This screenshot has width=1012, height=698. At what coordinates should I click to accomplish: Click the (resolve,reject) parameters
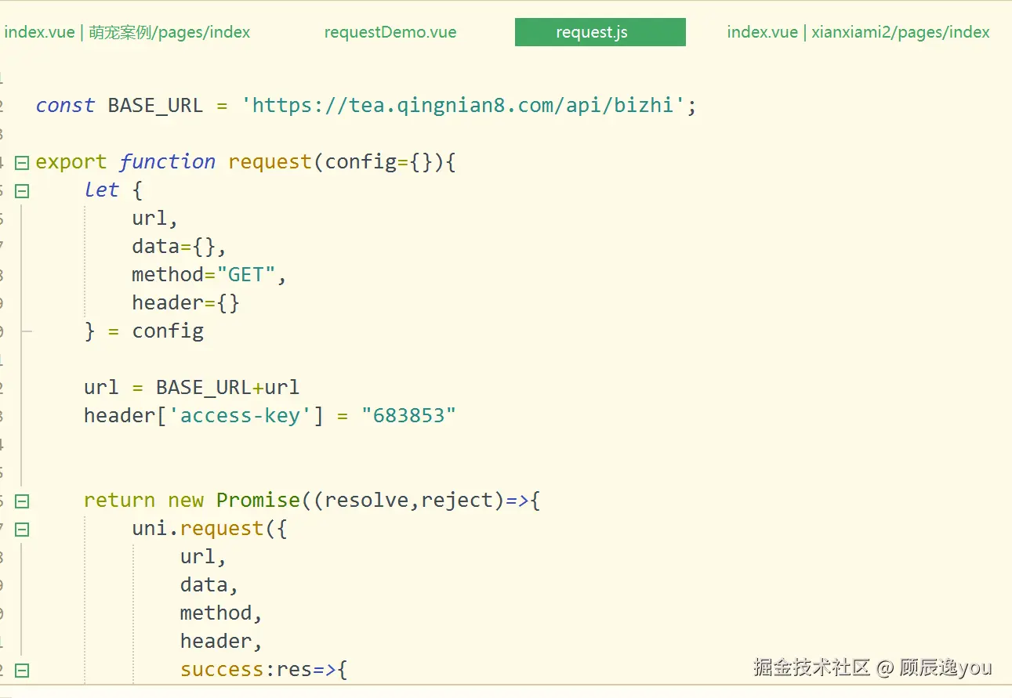pyautogui.click(x=408, y=500)
